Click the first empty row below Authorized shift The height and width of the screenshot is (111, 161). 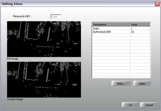[111, 35]
